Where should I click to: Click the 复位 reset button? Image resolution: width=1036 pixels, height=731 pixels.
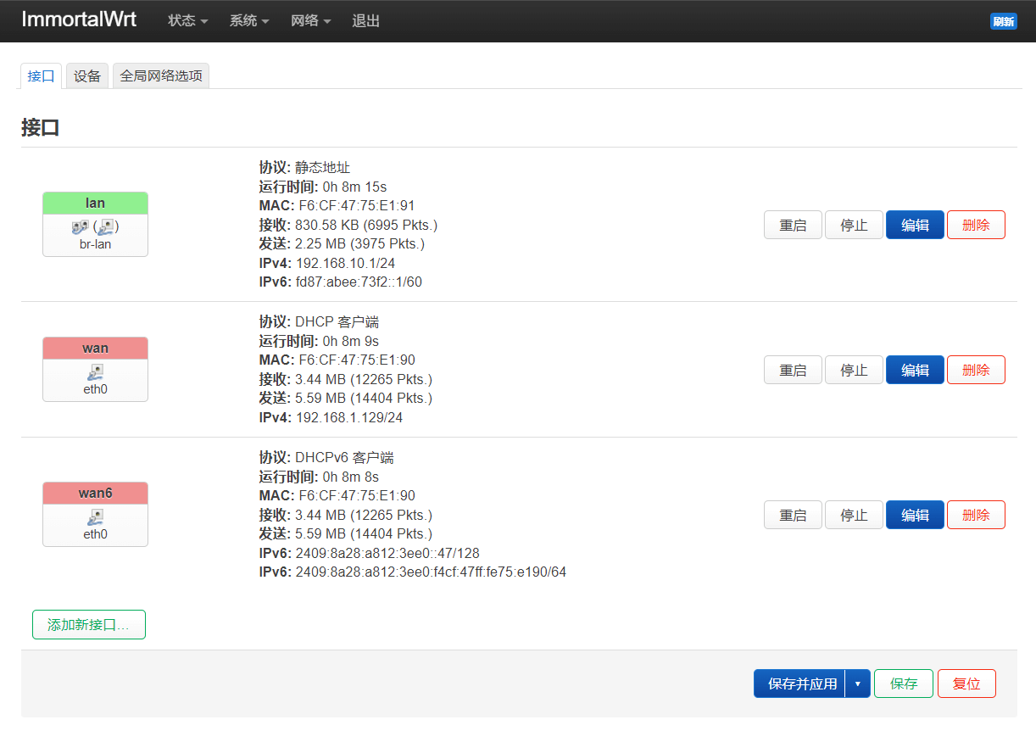[x=966, y=684]
